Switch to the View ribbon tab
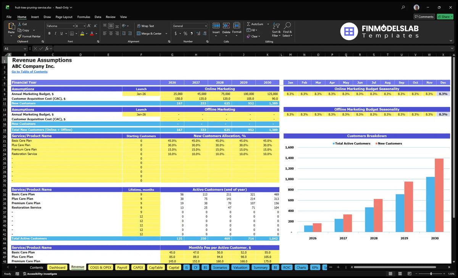The height and width of the screenshot is (278, 458). point(123,17)
